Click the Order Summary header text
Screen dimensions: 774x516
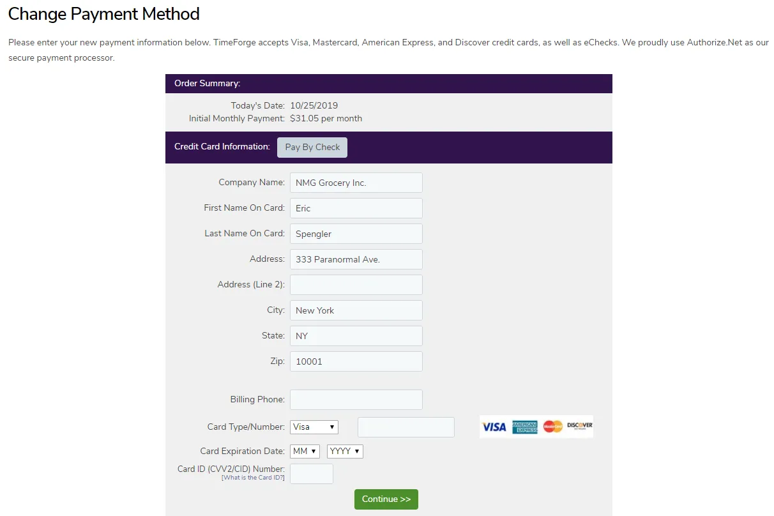click(208, 84)
